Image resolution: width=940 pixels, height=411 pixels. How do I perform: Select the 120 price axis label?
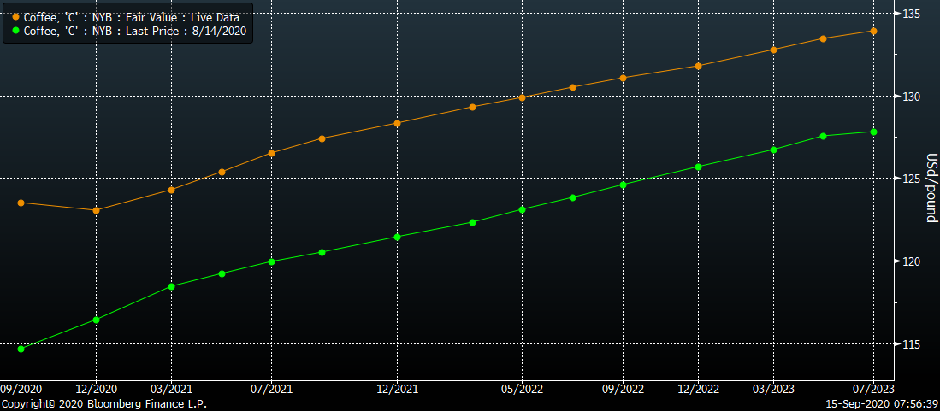point(911,261)
